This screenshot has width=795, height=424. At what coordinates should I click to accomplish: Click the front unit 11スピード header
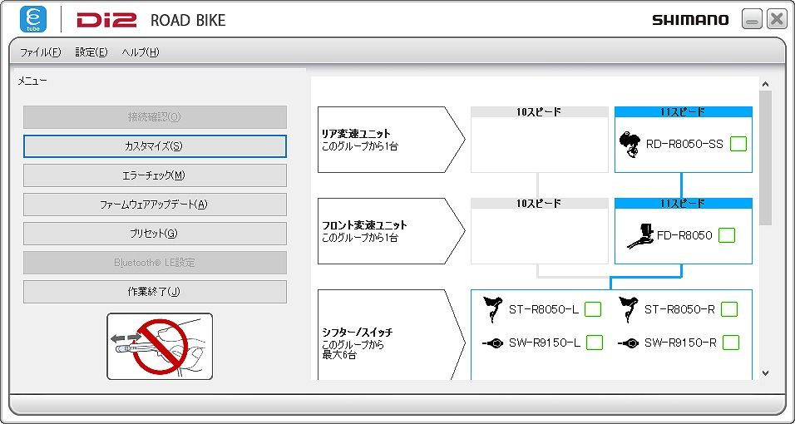tap(684, 204)
